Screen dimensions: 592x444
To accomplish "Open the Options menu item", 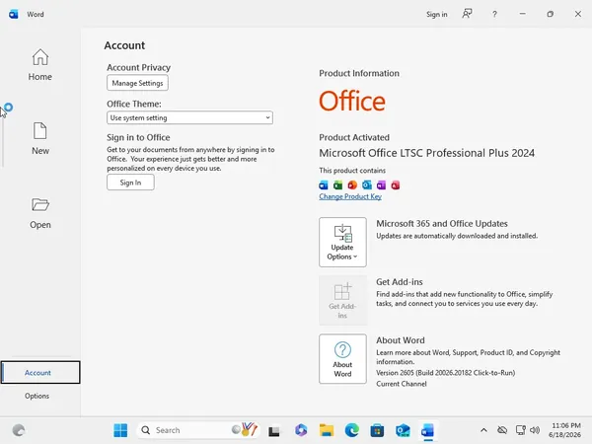I will coord(37,396).
